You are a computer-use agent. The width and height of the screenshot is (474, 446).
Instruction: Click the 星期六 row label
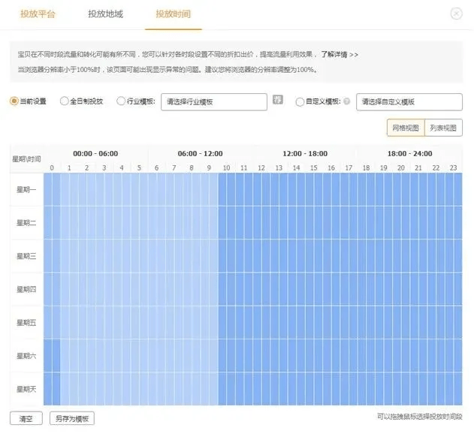pos(26,356)
